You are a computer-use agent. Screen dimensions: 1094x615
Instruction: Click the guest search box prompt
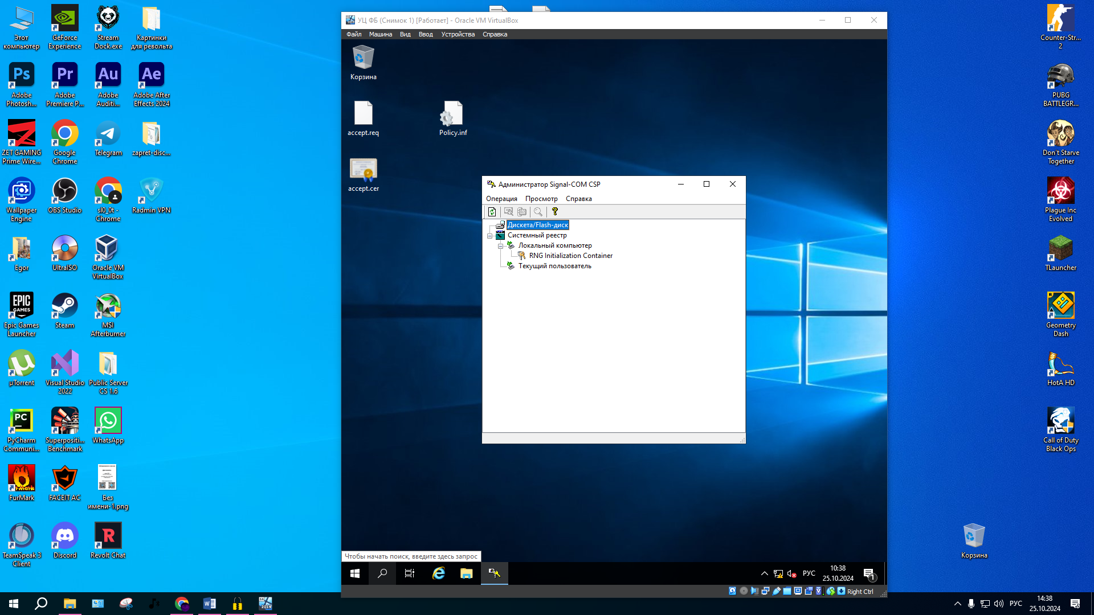click(x=411, y=556)
